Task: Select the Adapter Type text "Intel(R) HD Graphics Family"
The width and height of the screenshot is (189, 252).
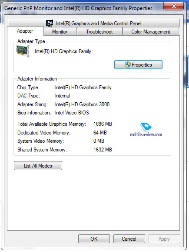Action: [63, 51]
